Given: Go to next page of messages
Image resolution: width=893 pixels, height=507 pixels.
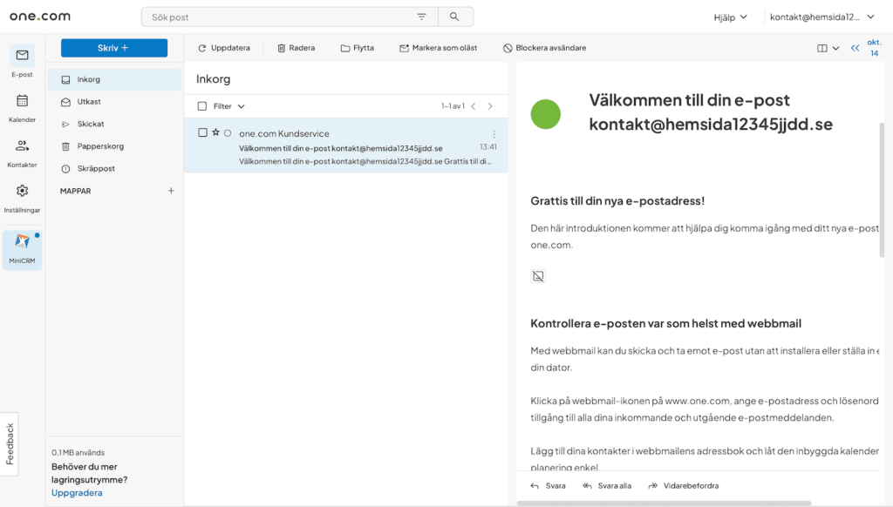Looking at the screenshot, I should 490,106.
